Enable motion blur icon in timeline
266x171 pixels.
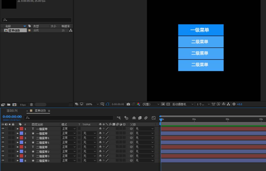[x=146, y=118]
